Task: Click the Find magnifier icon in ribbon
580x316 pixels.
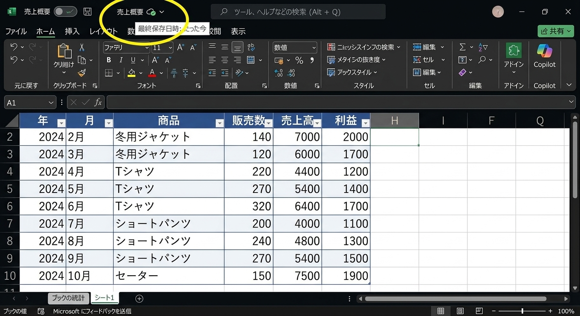Action: 482,60
